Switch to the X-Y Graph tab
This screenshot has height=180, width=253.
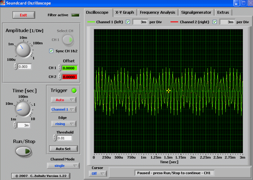(x=125, y=13)
